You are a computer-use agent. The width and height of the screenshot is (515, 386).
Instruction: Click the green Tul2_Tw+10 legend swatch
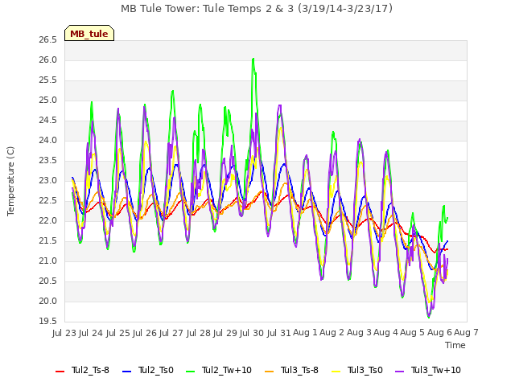[x=190, y=371]
